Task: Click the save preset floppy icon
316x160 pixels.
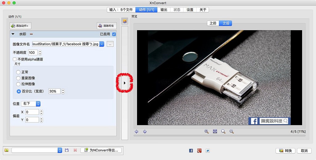Action: pos(67,150)
